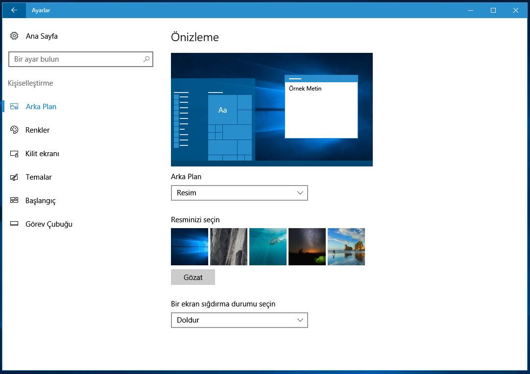This screenshot has height=374, width=530.
Task: Click the search magnifier icon
Action: click(146, 59)
